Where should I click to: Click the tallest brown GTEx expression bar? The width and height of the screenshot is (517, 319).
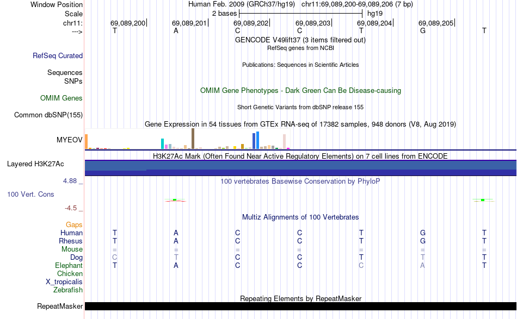click(x=193, y=139)
